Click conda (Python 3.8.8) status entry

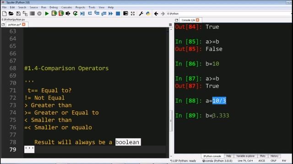point(217,161)
